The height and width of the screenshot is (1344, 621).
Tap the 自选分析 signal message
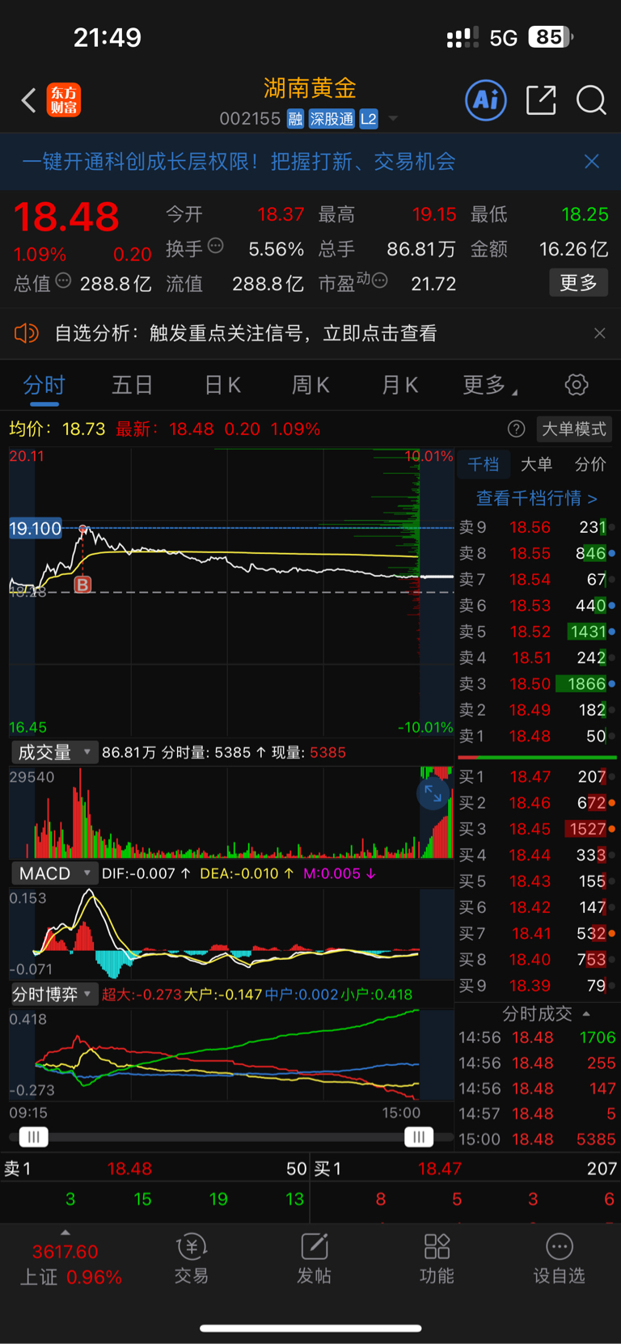point(246,333)
